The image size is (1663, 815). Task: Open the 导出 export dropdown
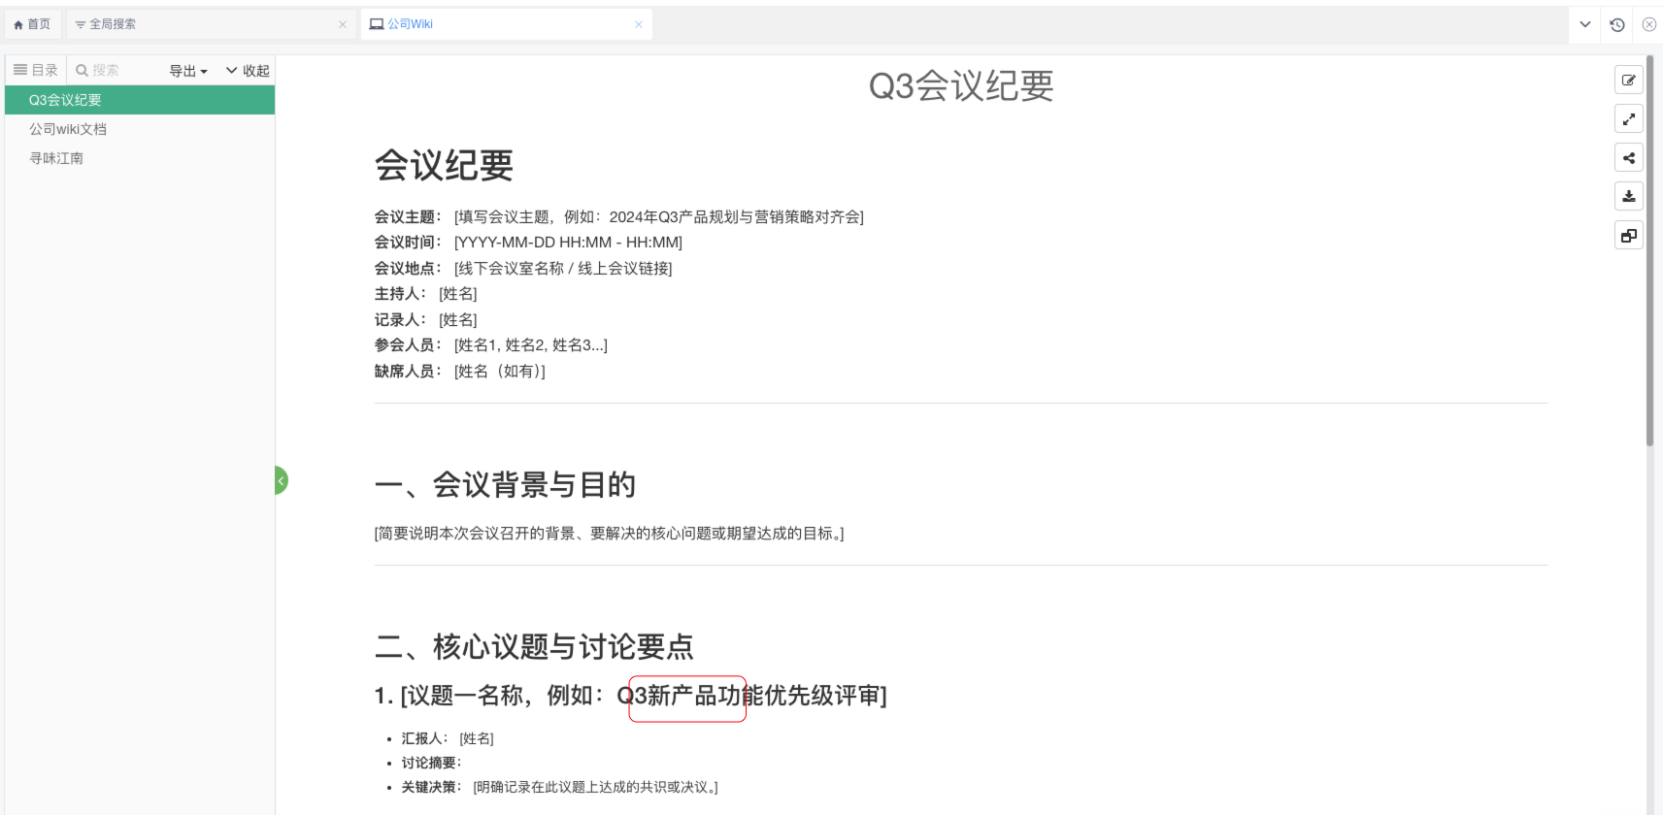click(188, 71)
